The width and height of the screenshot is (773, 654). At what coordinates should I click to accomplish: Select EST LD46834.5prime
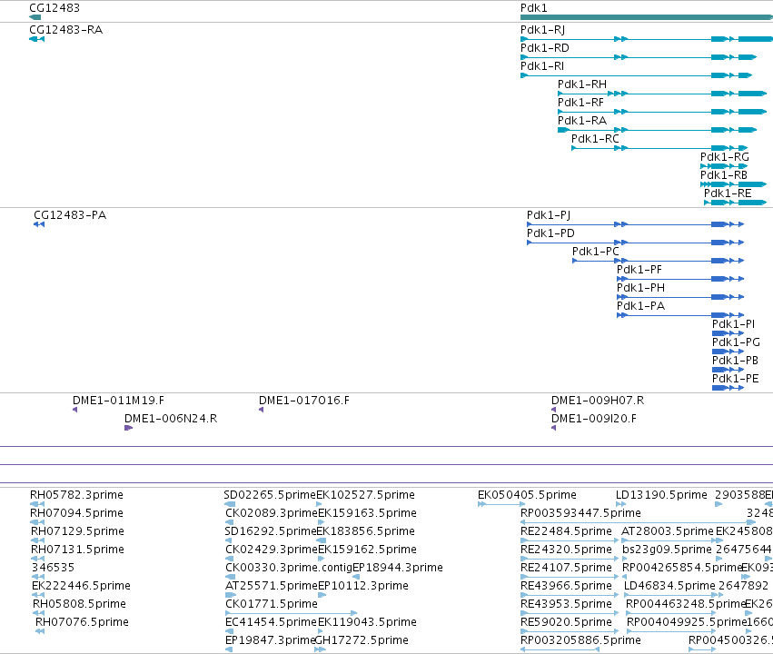pos(669,586)
